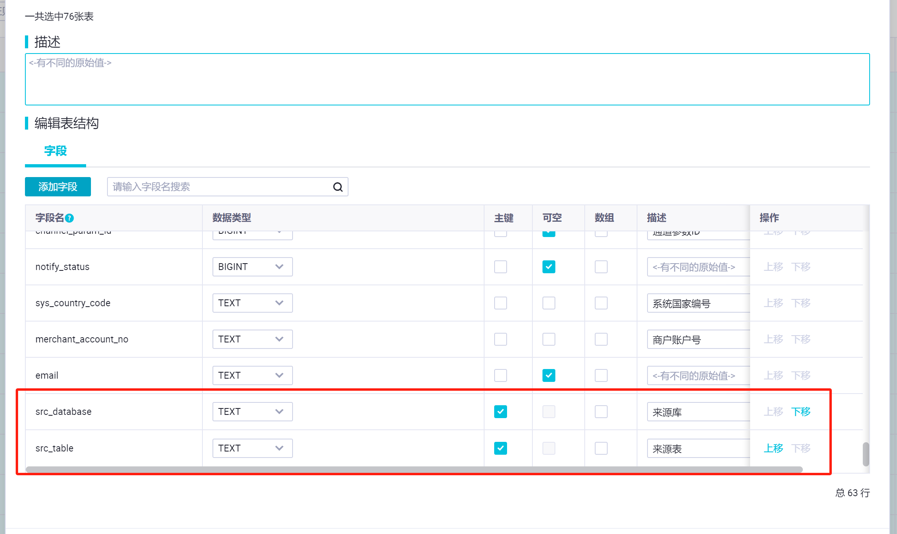Click the 添加字段 button
This screenshot has width=897, height=534.
58,187
